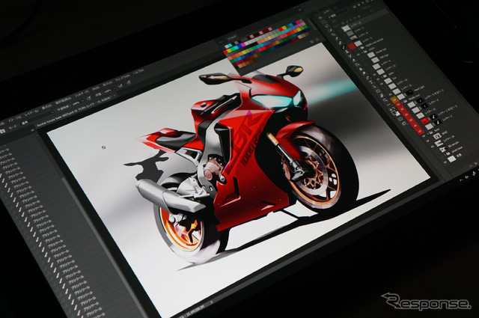Open the 選択範囲 menu
The height and width of the screenshot is (318, 479).
(63, 100)
